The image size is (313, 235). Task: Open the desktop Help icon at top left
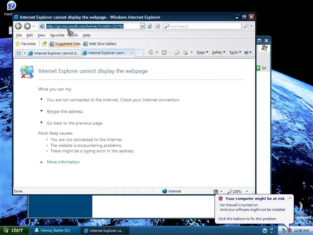click(x=11, y=6)
